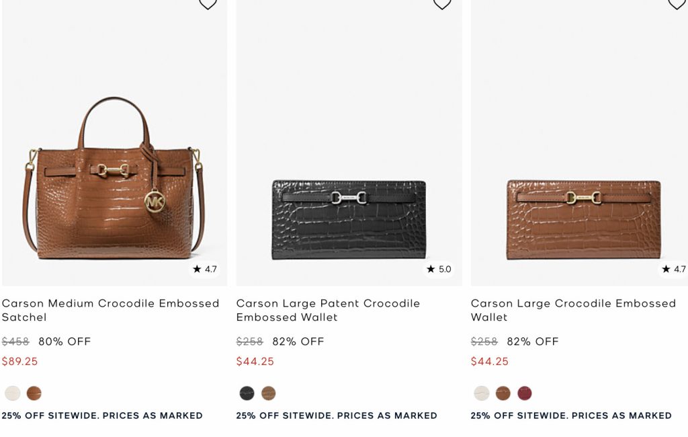Open the 5.0 star rating on black wallet
The height and width of the screenshot is (437, 688).
click(x=439, y=269)
